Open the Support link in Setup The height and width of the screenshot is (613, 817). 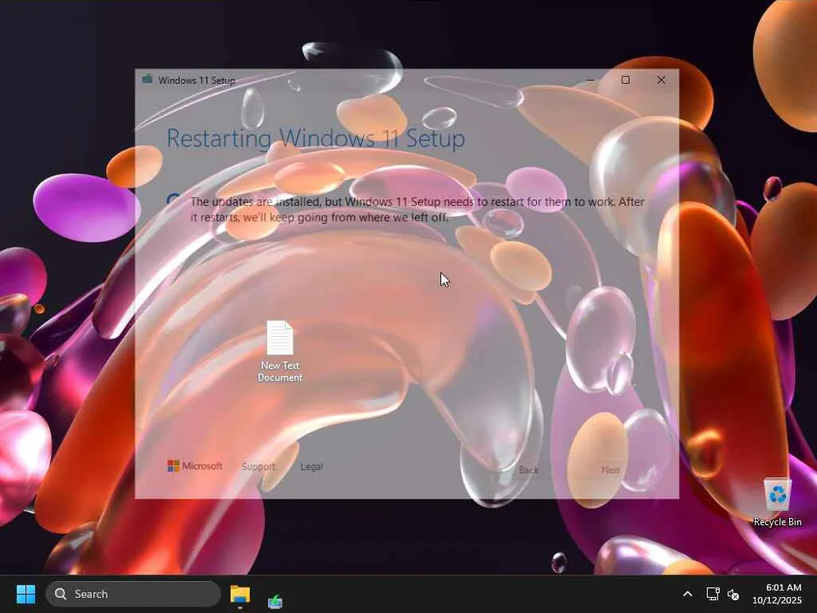[259, 466]
